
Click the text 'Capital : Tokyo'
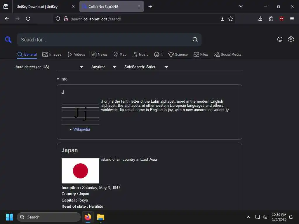pyautogui.click(x=75, y=200)
